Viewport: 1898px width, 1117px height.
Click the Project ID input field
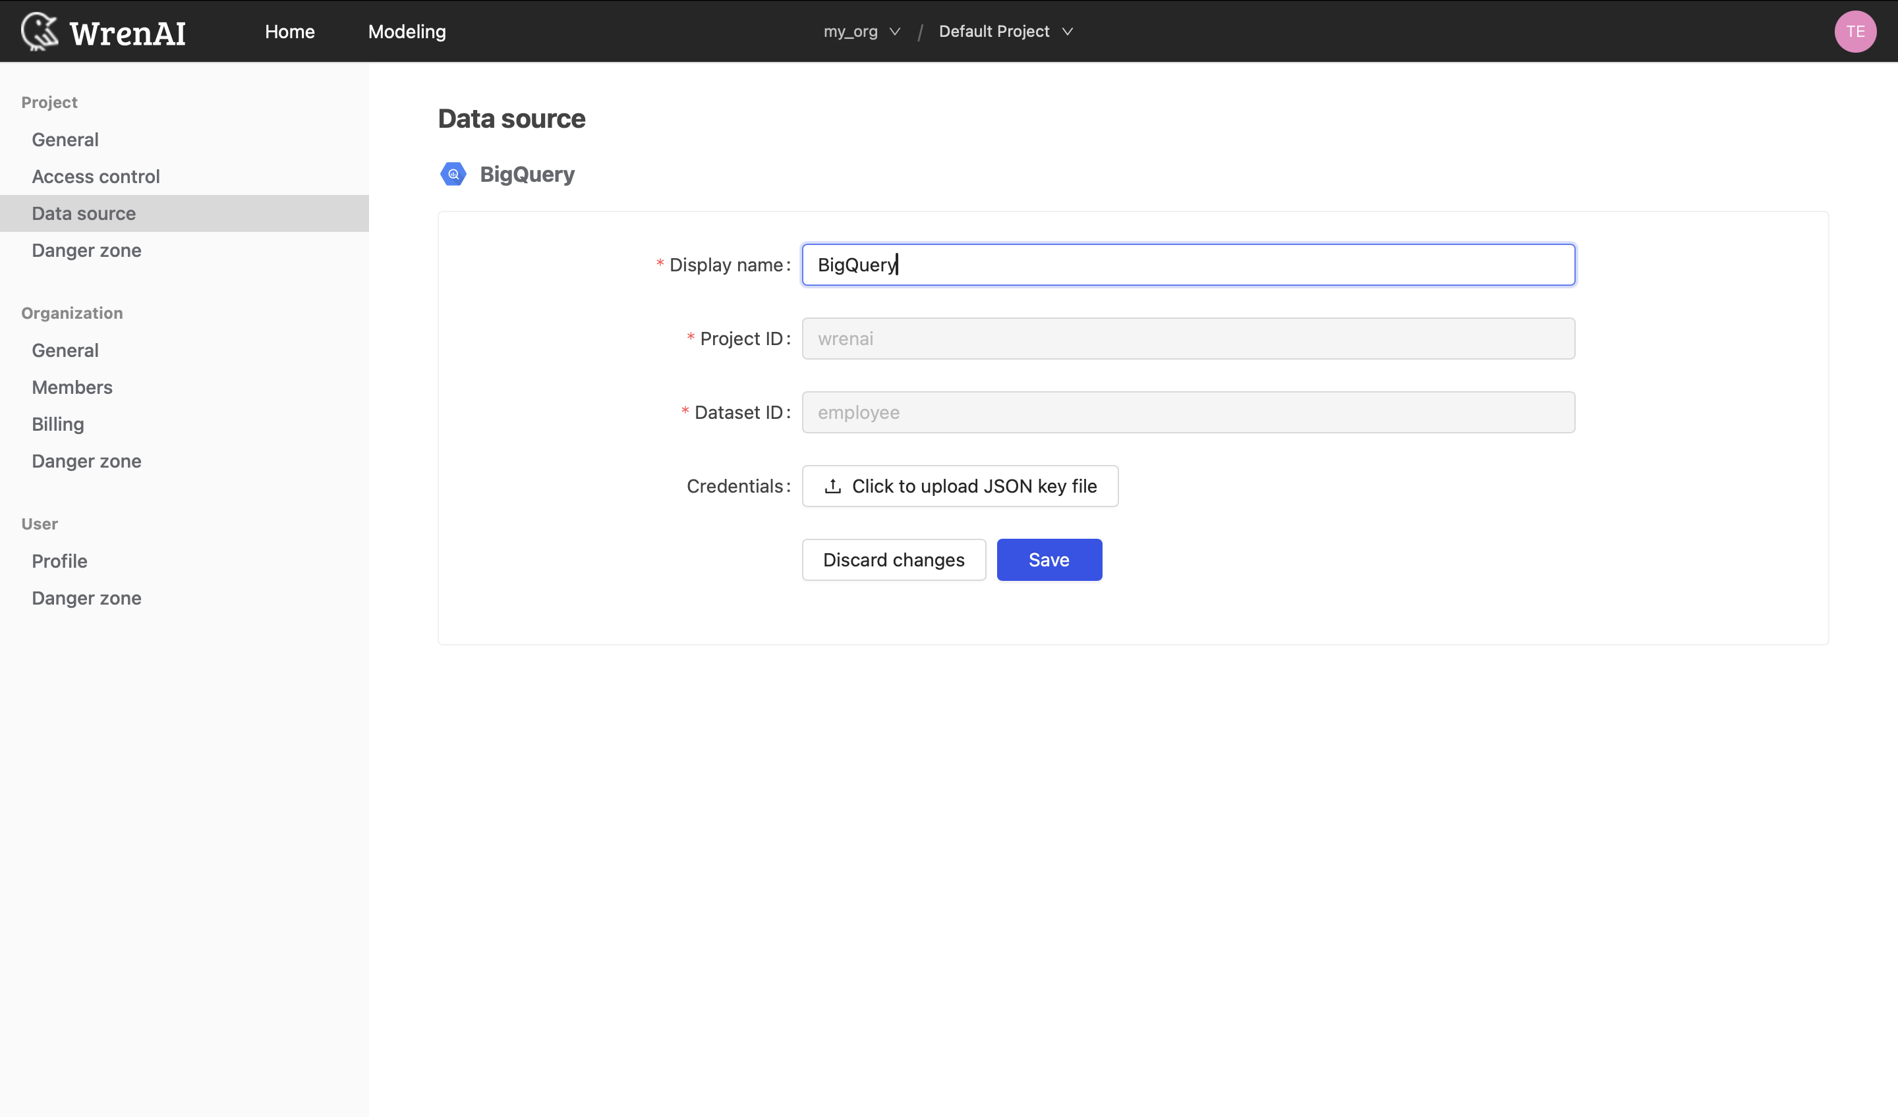coord(1188,338)
